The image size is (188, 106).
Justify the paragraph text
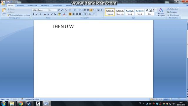(x=80, y=14)
